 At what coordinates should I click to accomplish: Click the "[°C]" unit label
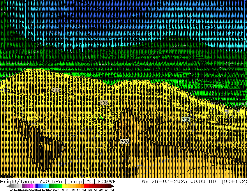tap(90, 182)
